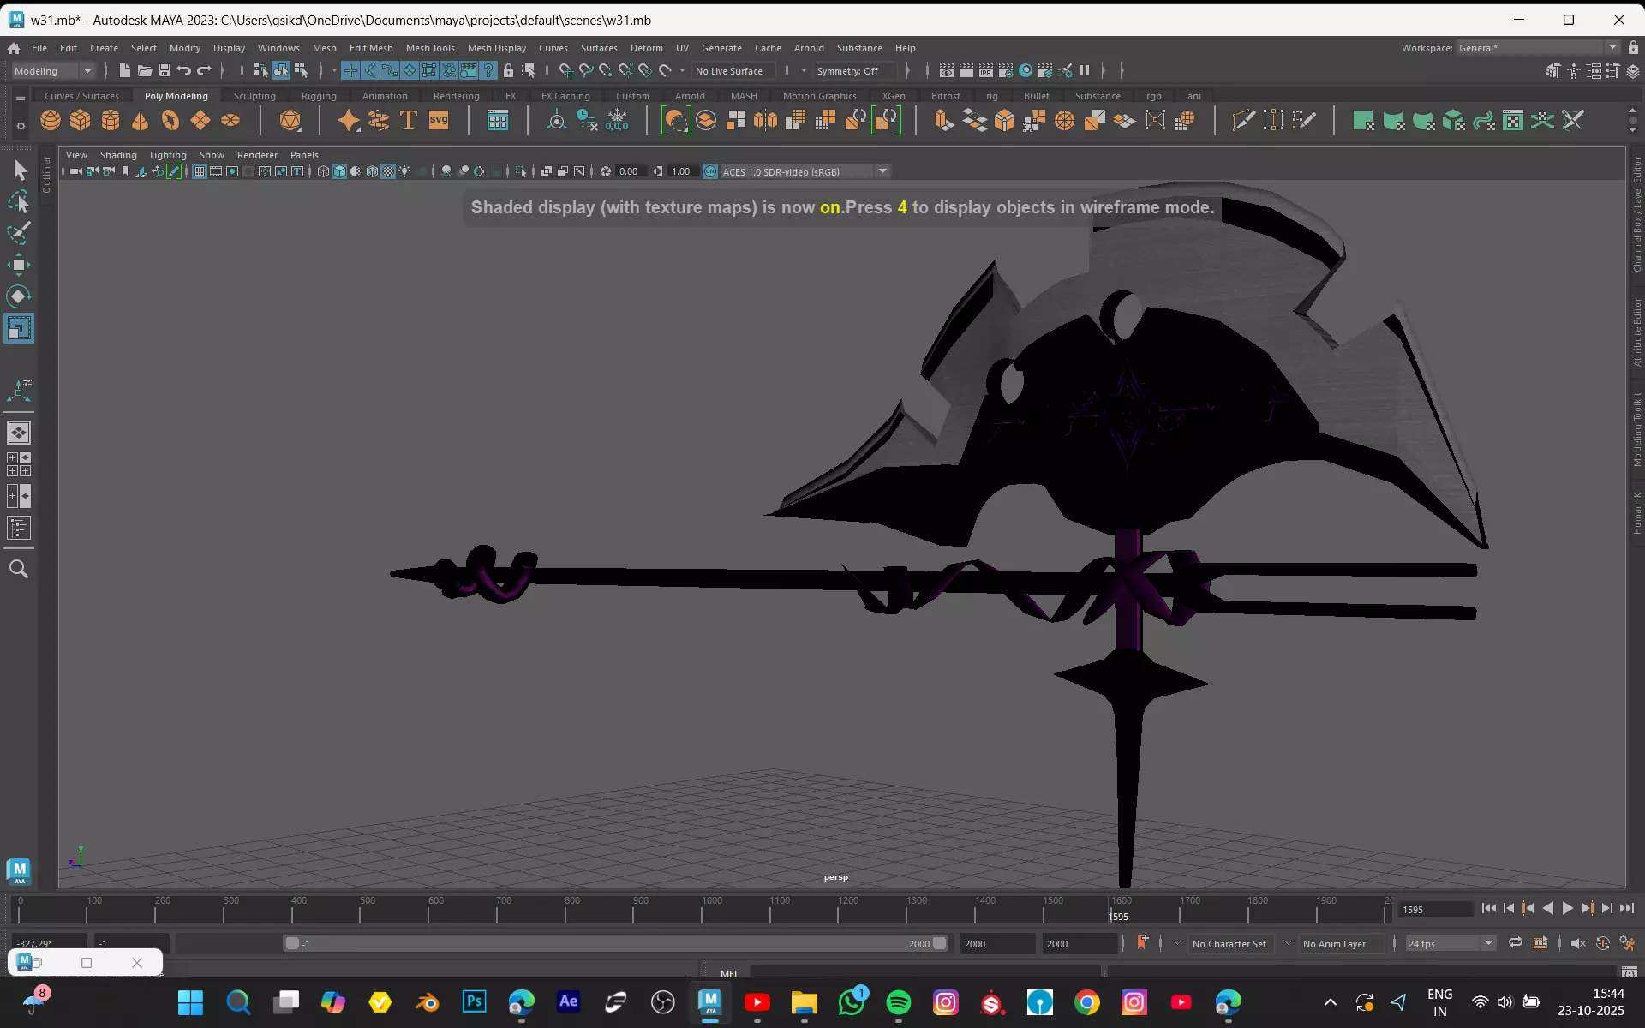
Task: Select the Paint Selection tool
Action: coord(19,233)
